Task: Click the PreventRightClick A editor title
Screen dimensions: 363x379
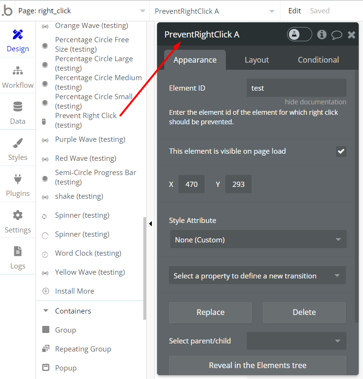Action: point(202,35)
